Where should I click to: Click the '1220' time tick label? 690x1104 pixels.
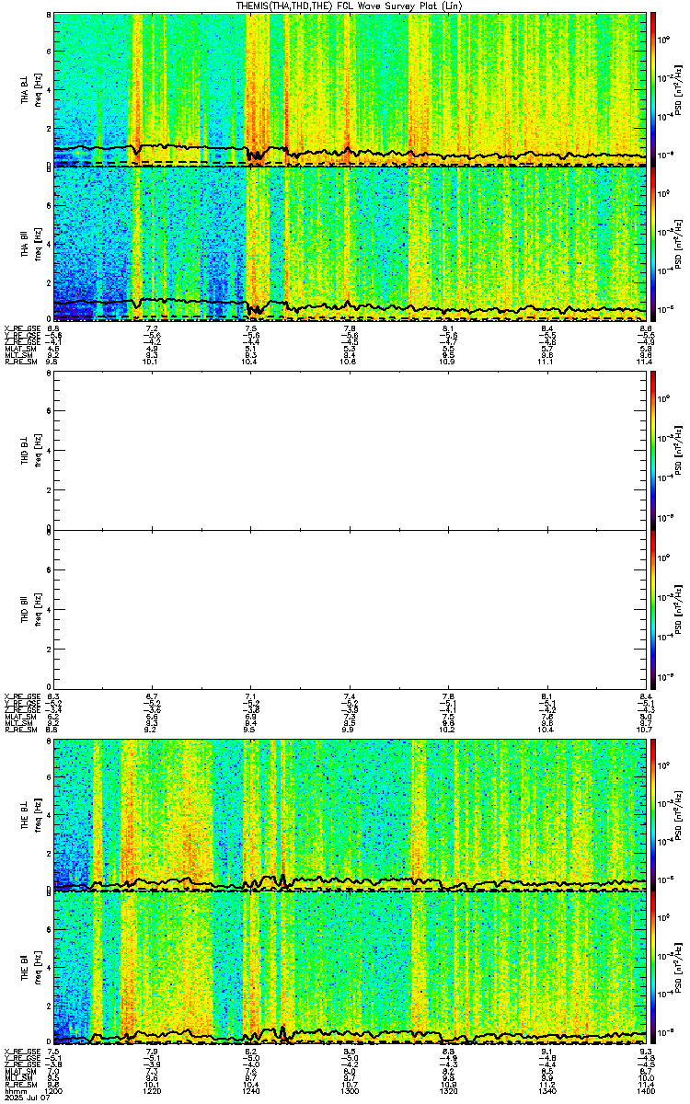pyautogui.click(x=152, y=1092)
